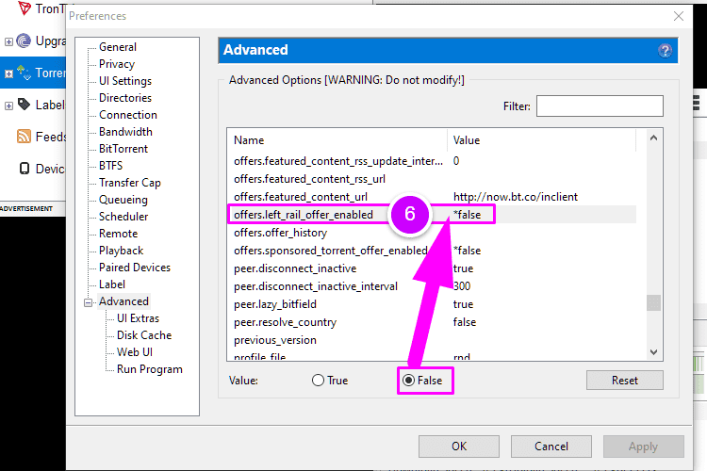Select offers.offer_history row
707x471 pixels.
[432, 233]
